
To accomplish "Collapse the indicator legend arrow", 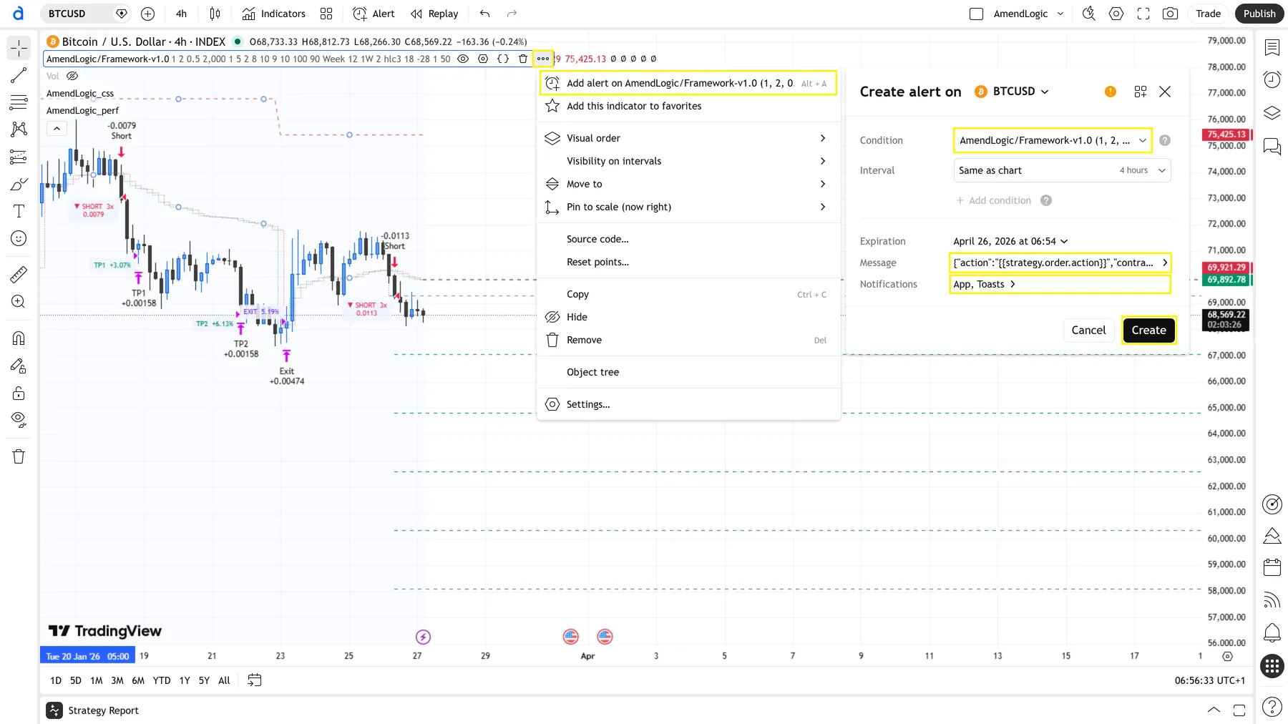I will click(57, 129).
